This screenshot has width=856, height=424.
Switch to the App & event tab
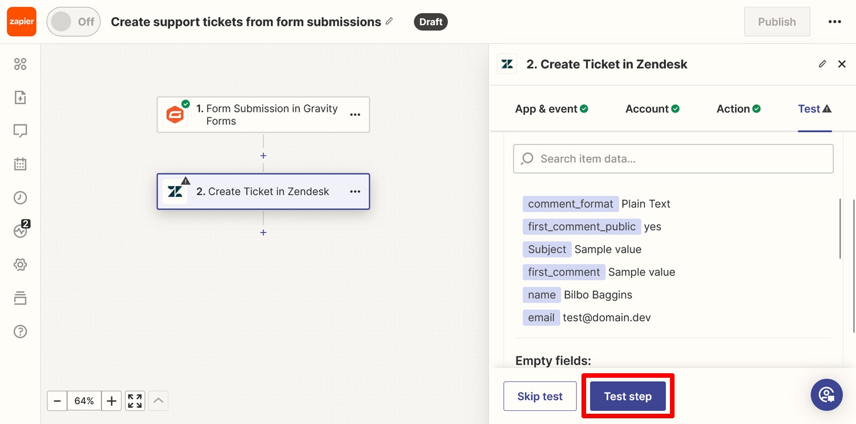pos(551,108)
